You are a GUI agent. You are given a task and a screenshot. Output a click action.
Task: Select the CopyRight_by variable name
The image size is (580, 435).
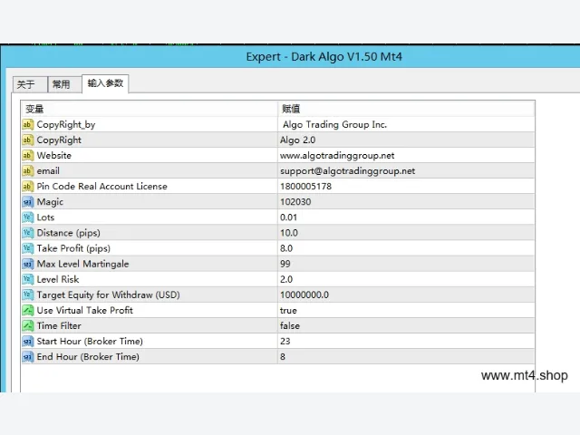pyautogui.click(x=66, y=125)
